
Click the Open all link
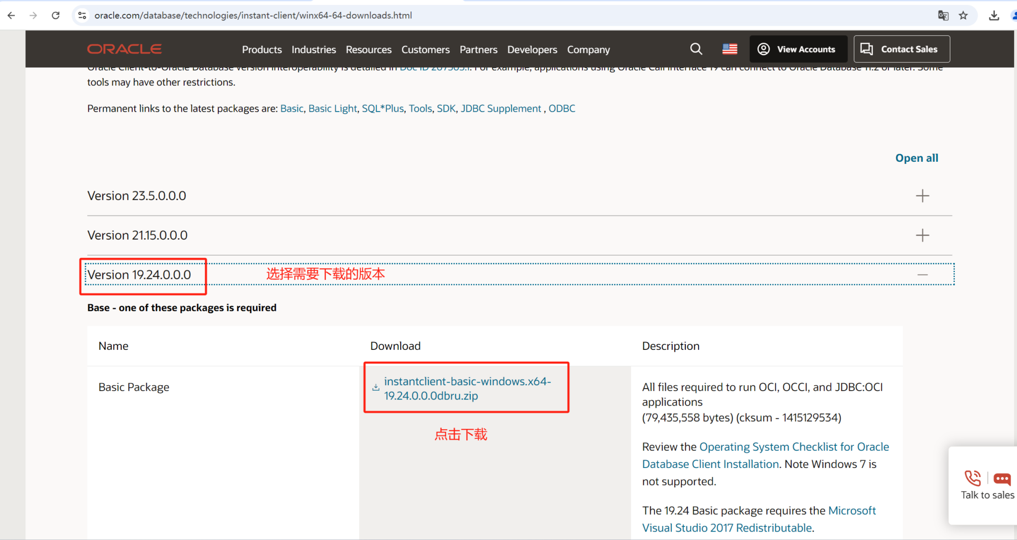(917, 157)
